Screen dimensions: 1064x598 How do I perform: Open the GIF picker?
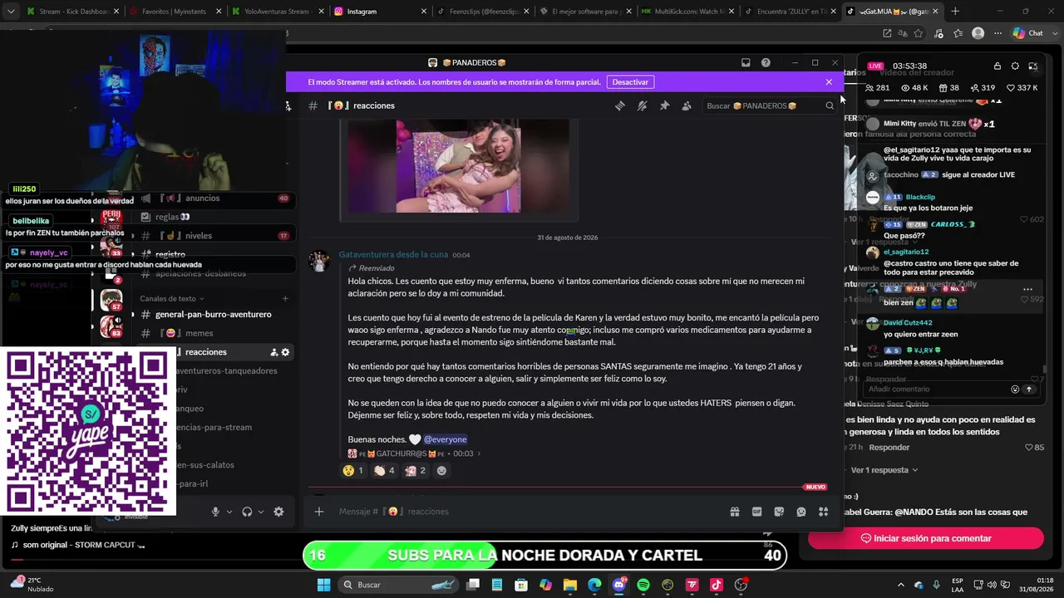point(756,512)
